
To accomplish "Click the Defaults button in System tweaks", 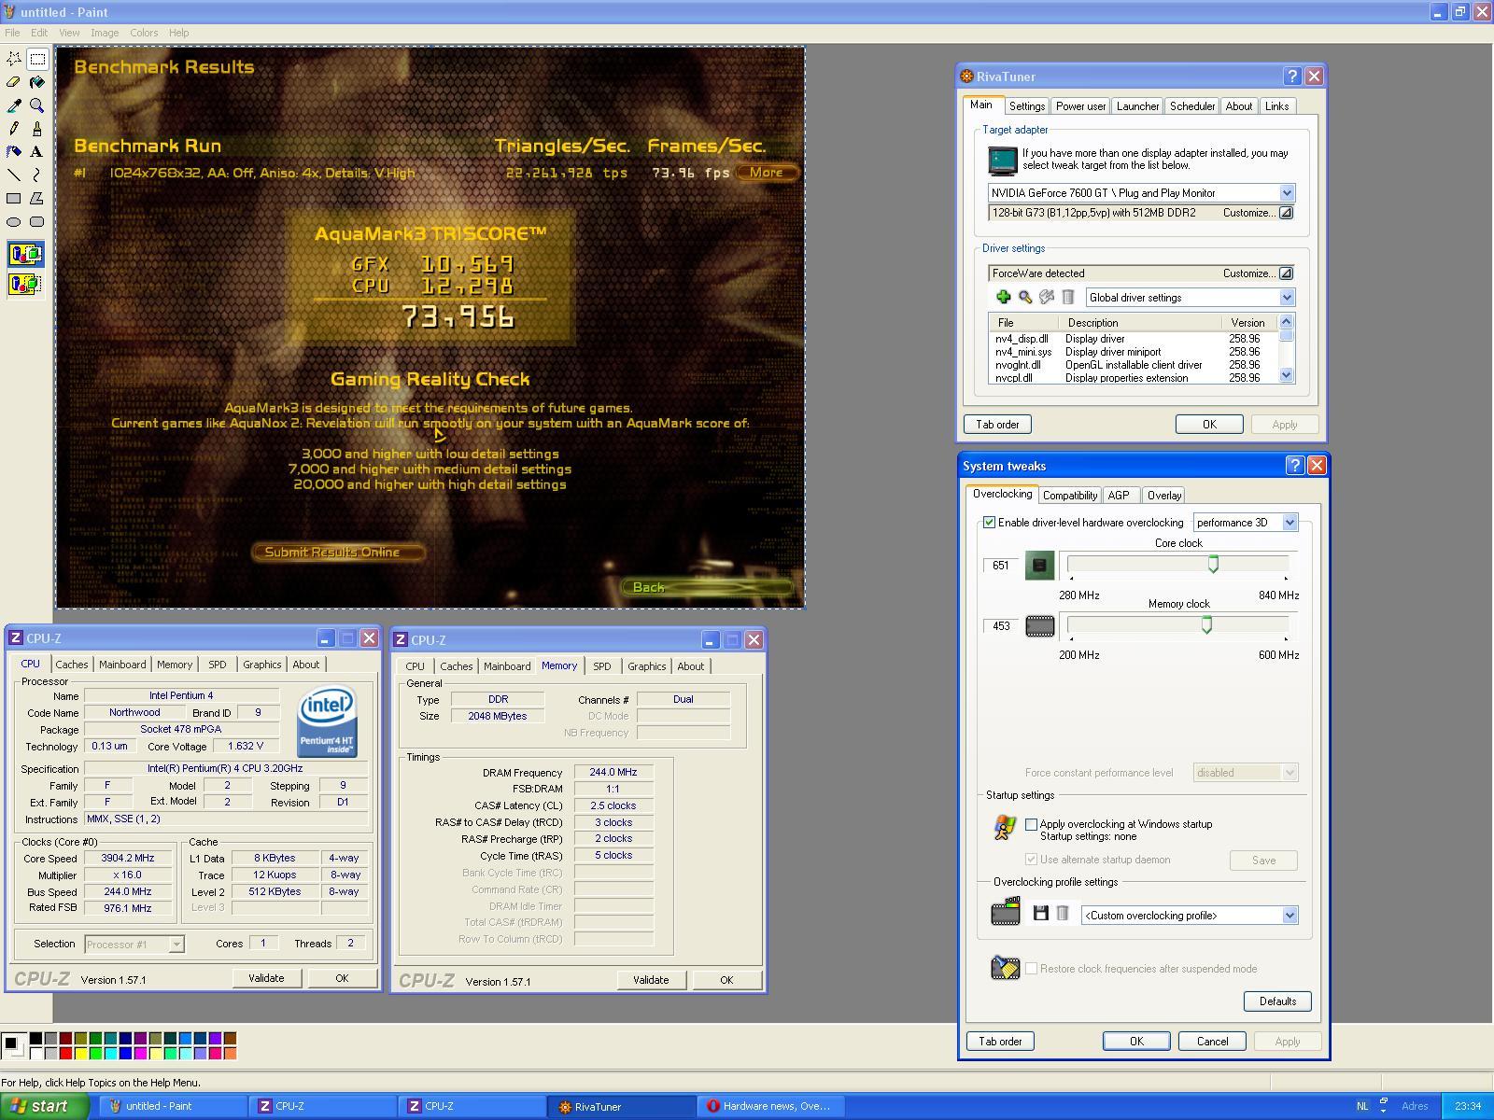I will pyautogui.click(x=1277, y=1001).
